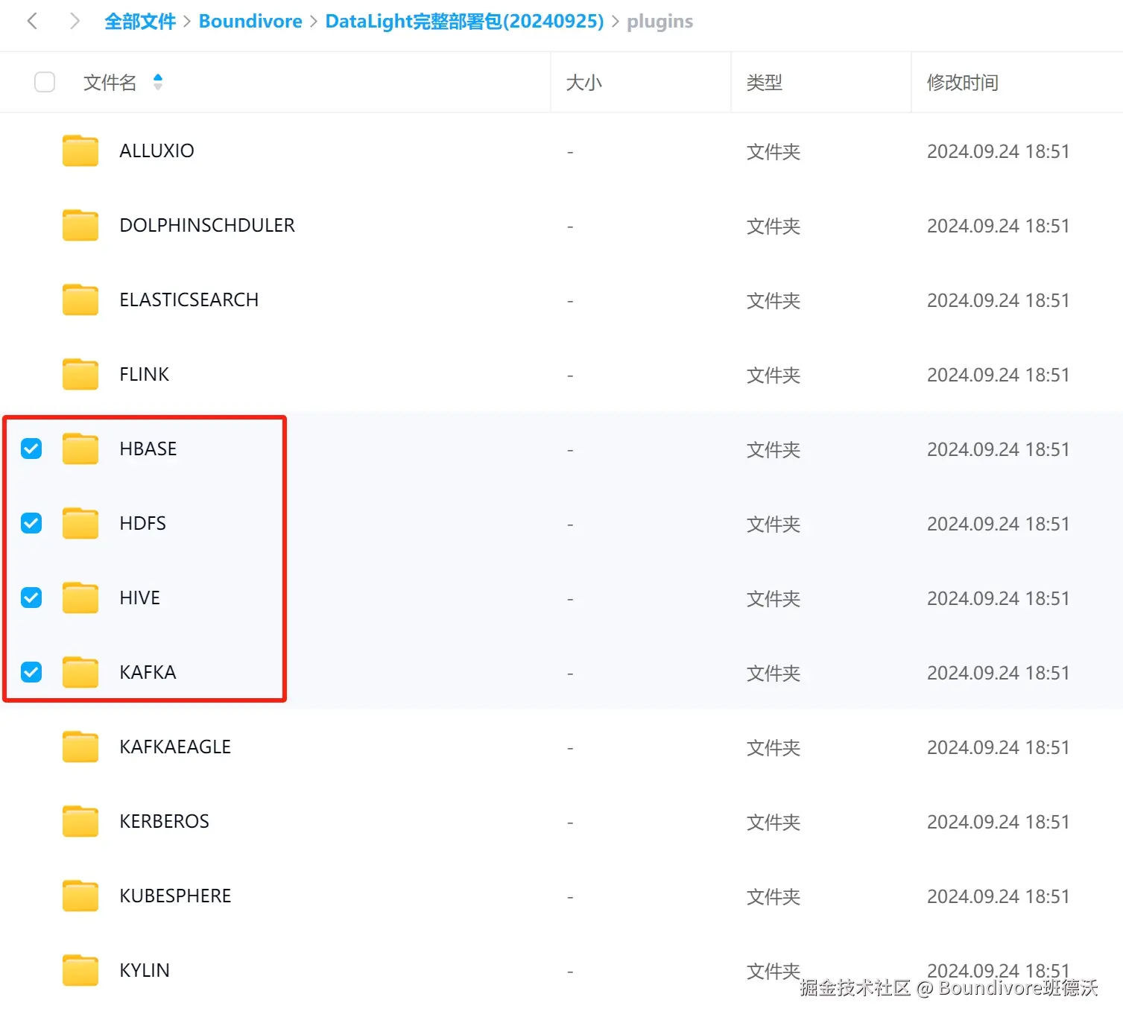Viewport: 1123px width, 1023px height.
Task: Click the ELASTICSEARCH folder icon
Action: (x=80, y=300)
